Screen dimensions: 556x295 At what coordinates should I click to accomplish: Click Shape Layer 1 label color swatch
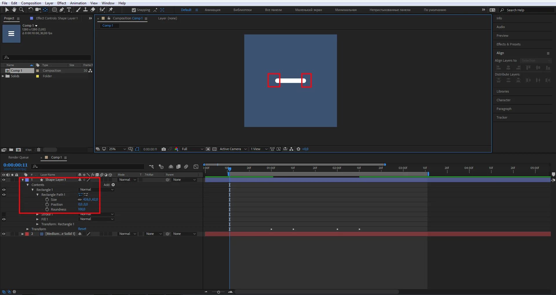coord(27,180)
